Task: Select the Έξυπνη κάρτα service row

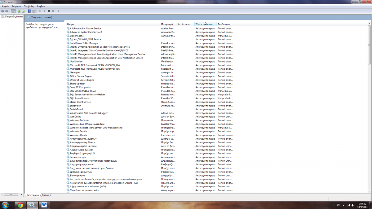Action: [x=150, y=176]
